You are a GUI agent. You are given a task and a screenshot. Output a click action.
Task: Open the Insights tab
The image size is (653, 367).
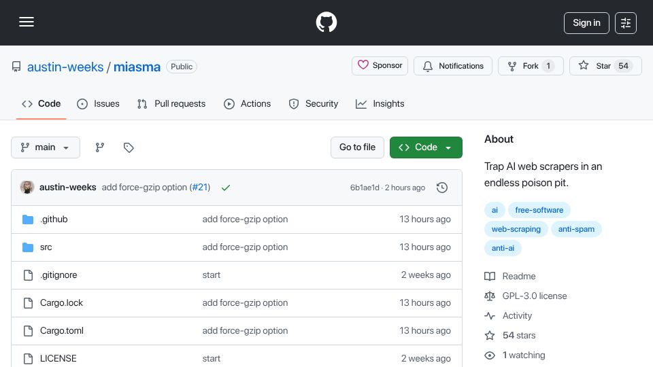[380, 103]
